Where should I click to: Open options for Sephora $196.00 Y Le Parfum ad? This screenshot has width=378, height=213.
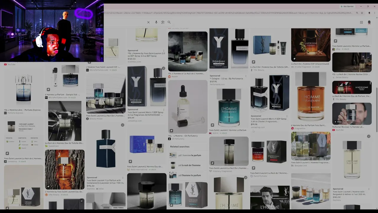(123, 177)
